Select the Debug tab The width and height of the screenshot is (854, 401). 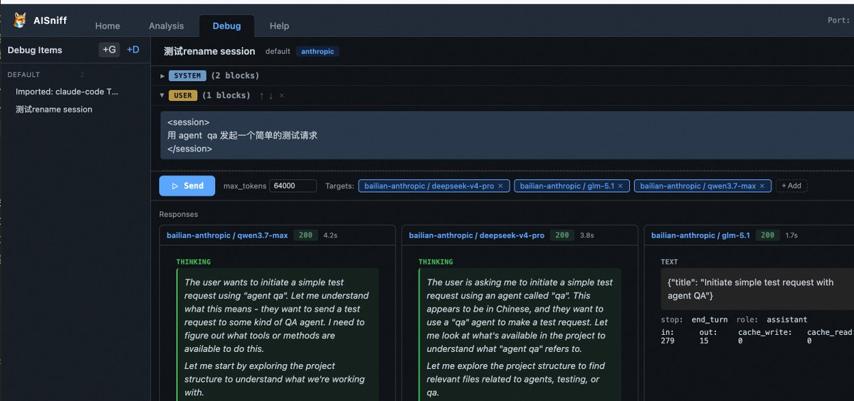tap(226, 26)
